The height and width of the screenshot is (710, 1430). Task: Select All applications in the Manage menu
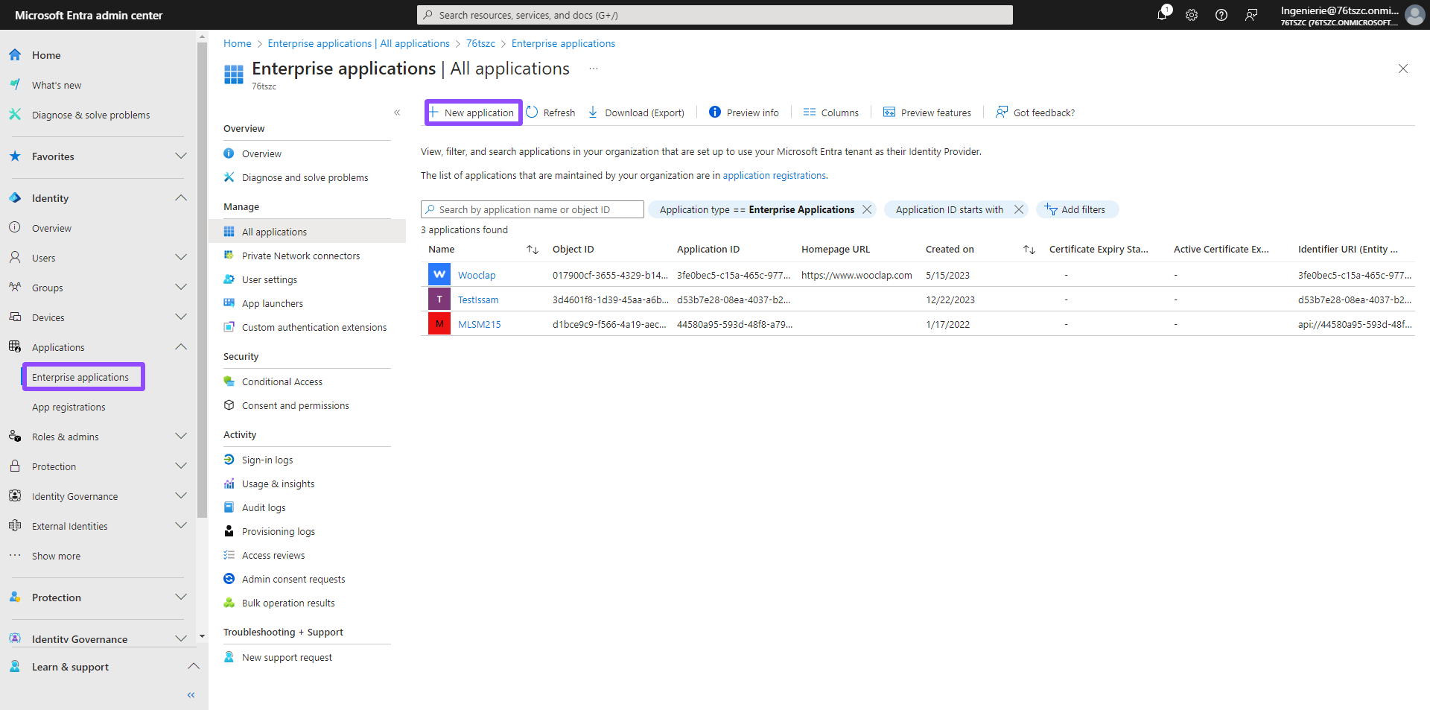[307, 232]
